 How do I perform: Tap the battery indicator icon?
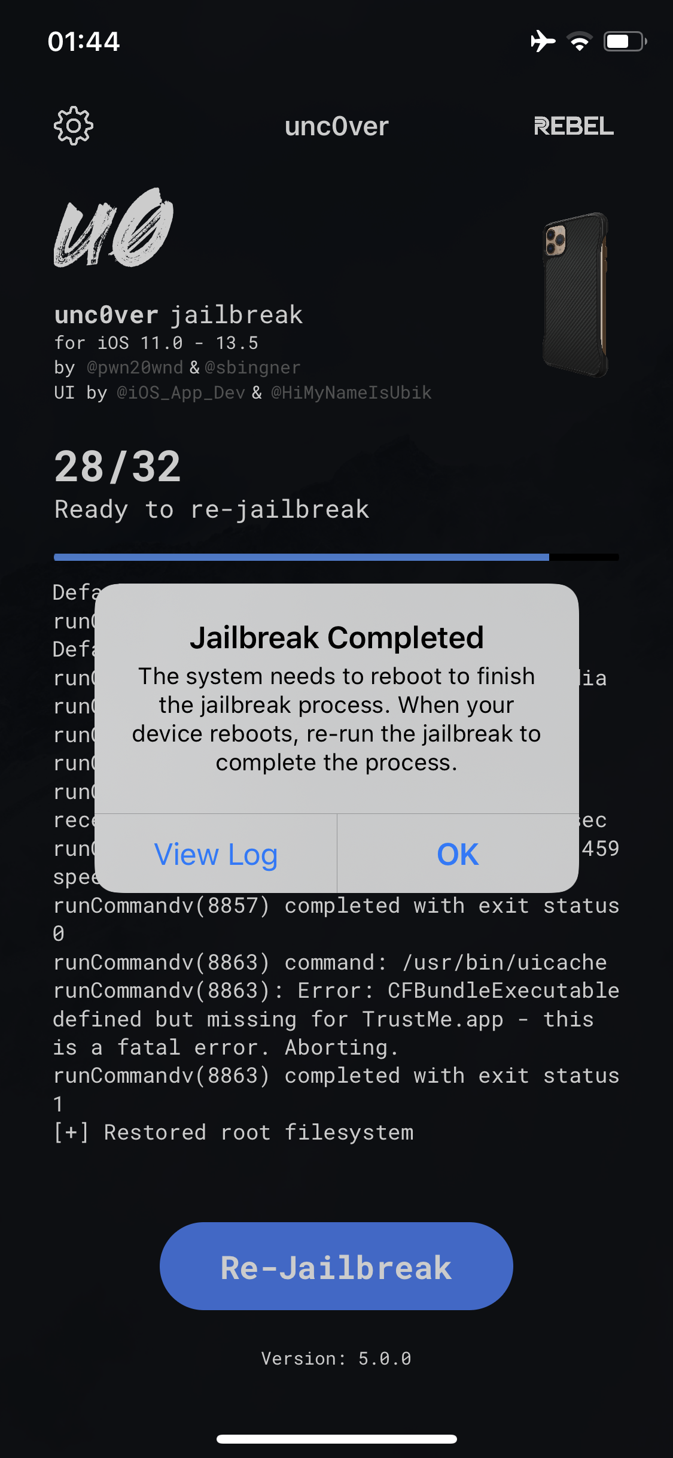(x=625, y=41)
